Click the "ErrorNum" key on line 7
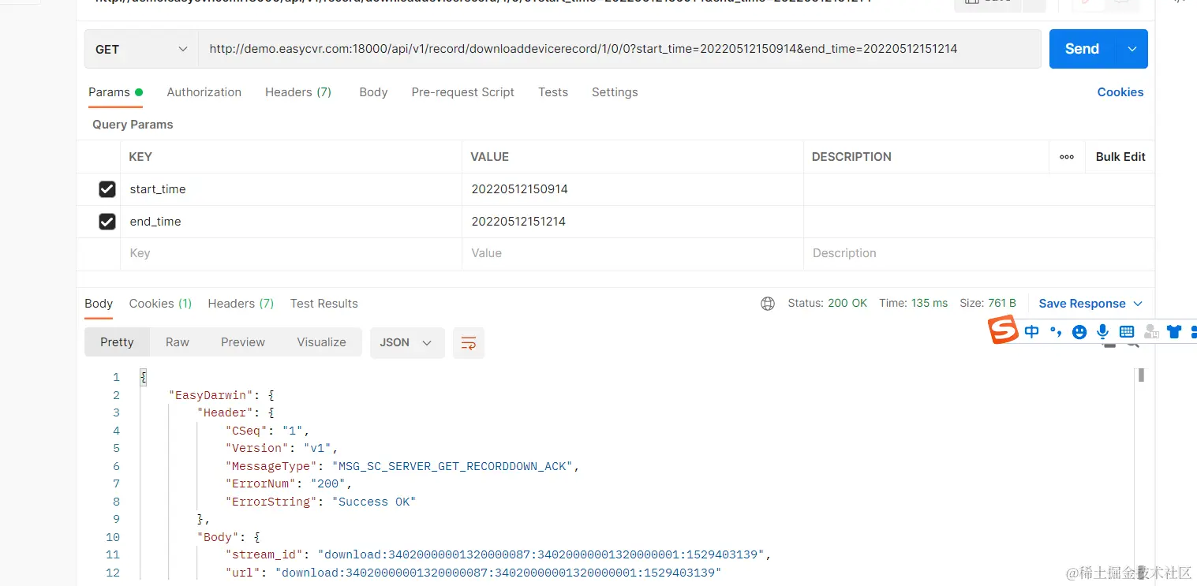 click(261, 483)
